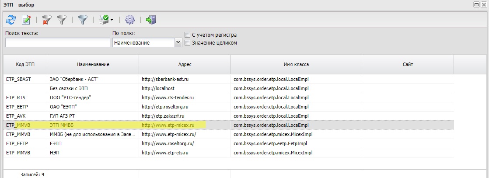Viewport: 489px width, 178px height.
Task: Click the "Адрес" column header
Action: pyautogui.click(x=185, y=64)
